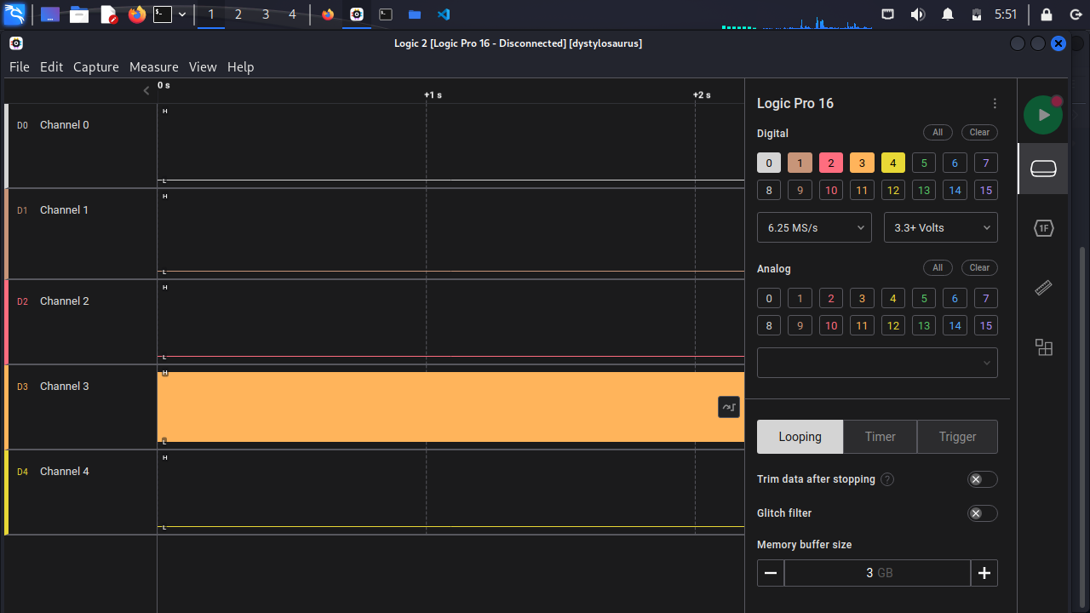Open the 6.25 MS/s sample rate dropdown
This screenshot has height=613, width=1090.
click(814, 227)
